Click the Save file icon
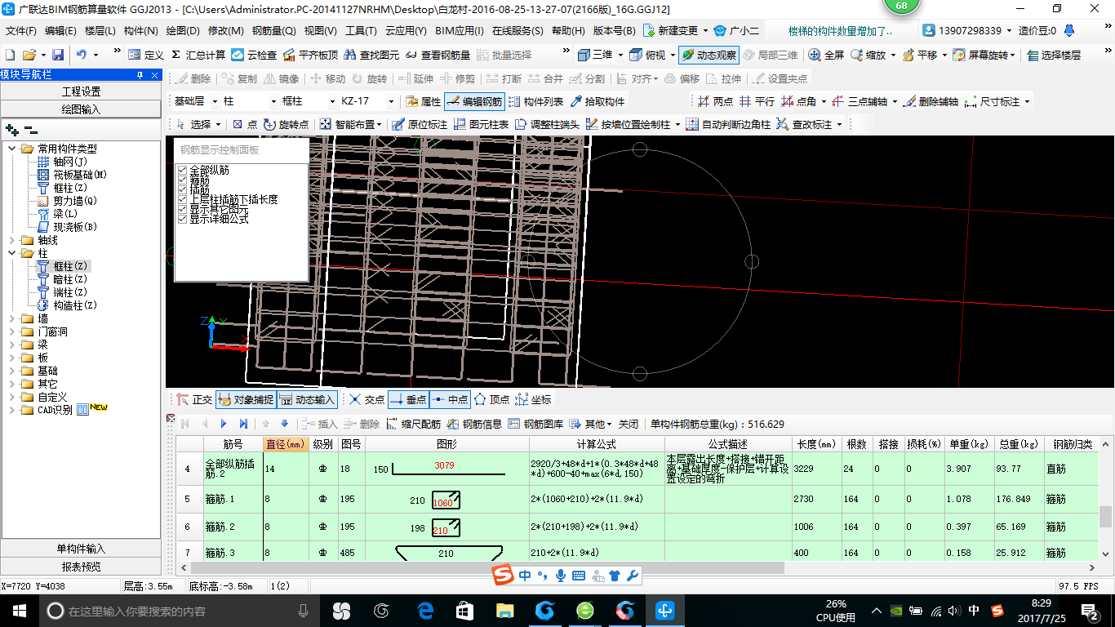 pos(58,55)
